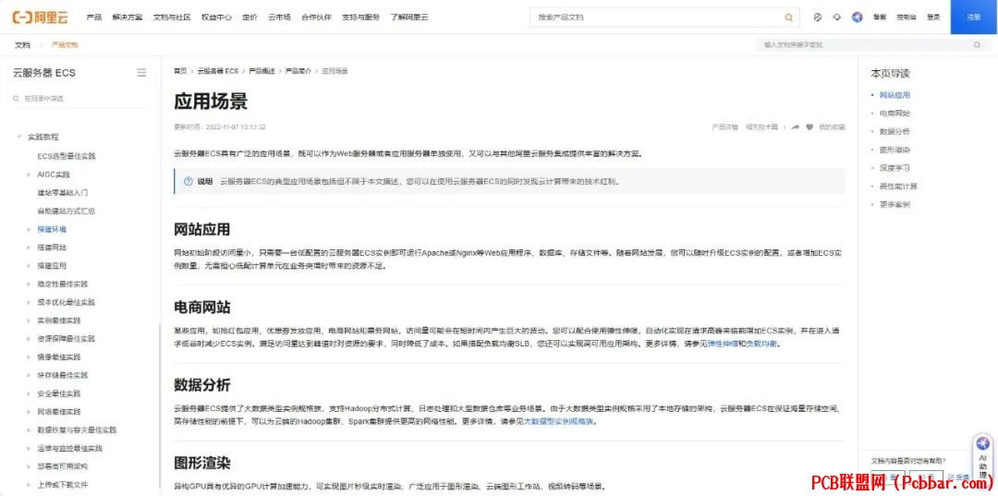Image resolution: width=998 pixels, height=496 pixels.
Task: Open the 合作伙伴 menu item
Action: pos(316,18)
